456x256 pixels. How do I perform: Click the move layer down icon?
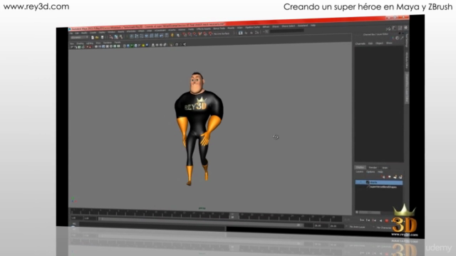[x=389, y=177]
